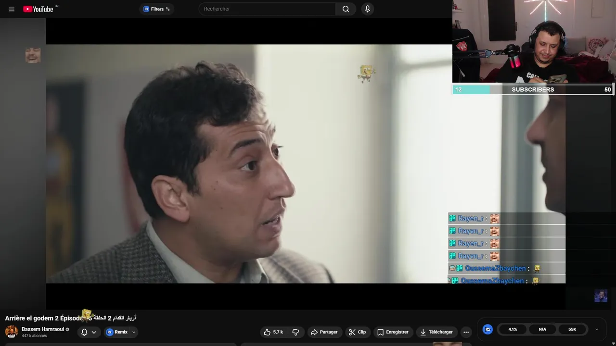Click the N/A stat pill

coord(542,329)
